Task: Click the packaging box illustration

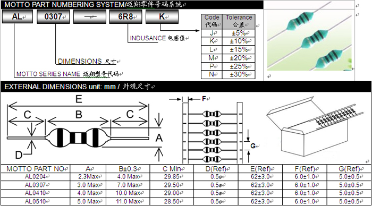Action: [x=315, y=127]
